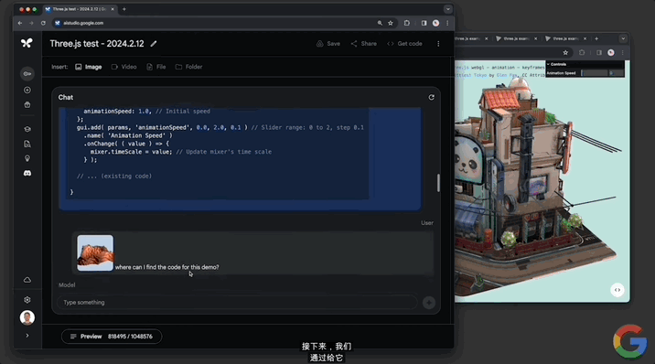Screen dimensions: 655x364
Task: Open the library icon in the sidebar
Action: tap(27, 105)
